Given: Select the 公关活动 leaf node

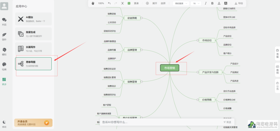Looking at the screenshot, I should (112, 22).
